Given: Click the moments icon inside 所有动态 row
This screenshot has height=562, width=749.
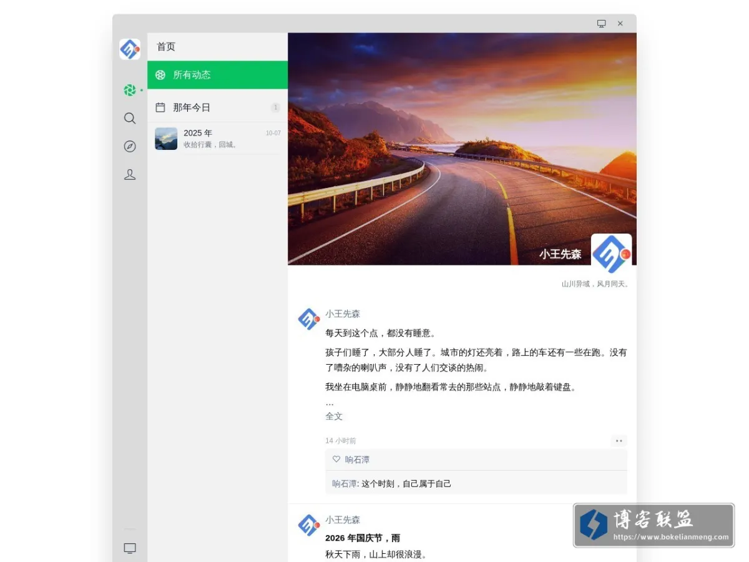Looking at the screenshot, I should (160, 75).
